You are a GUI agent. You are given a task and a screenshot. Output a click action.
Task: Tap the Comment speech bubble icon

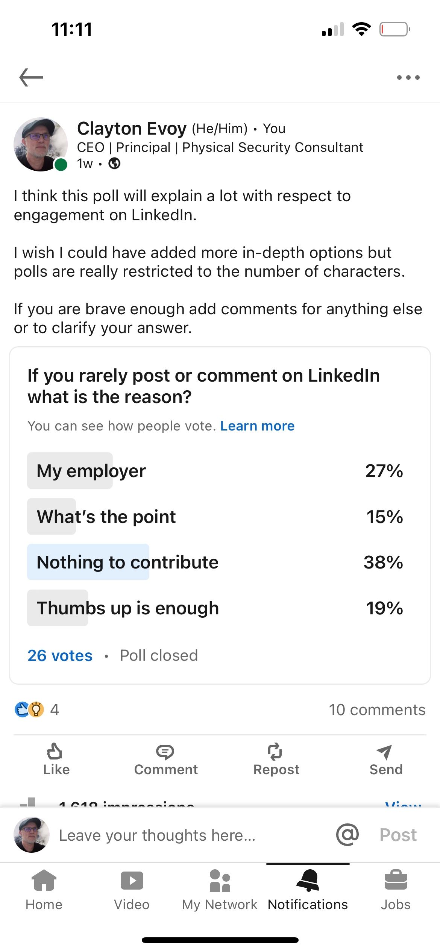[x=165, y=752]
